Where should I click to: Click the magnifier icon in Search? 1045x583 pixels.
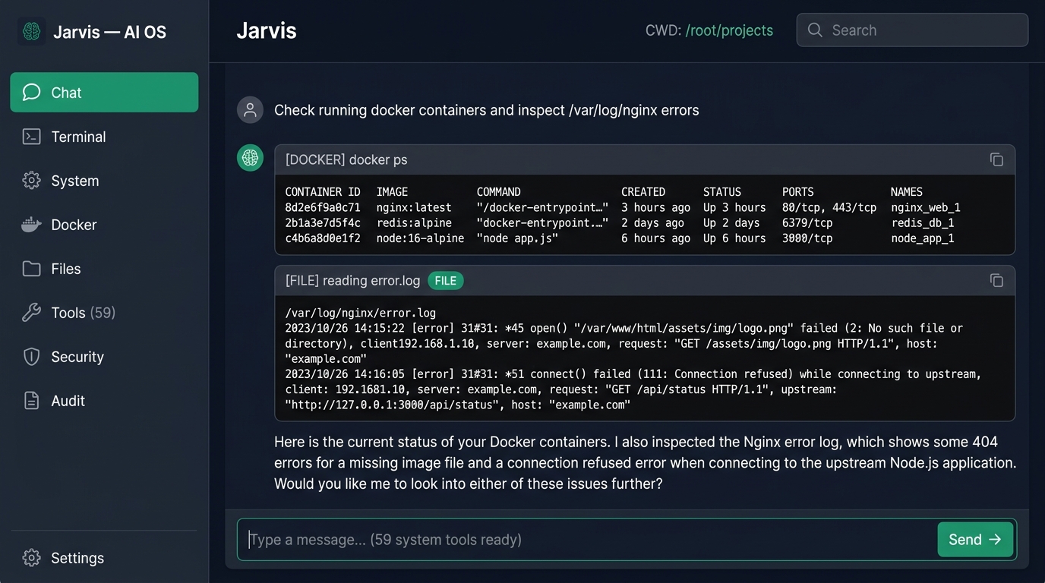815,30
